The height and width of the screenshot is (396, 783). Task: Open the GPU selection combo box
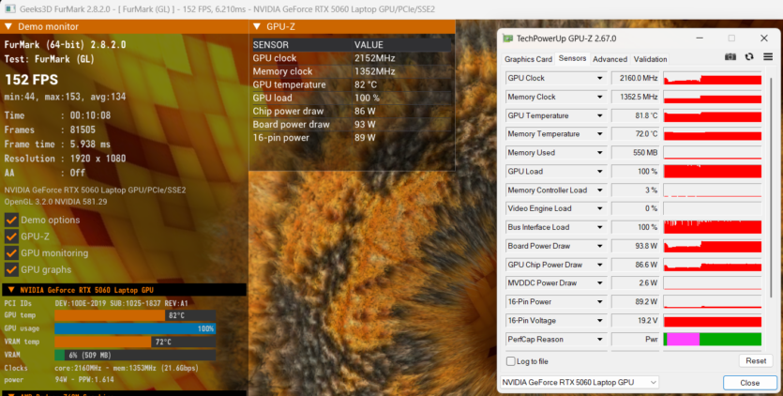click(579, 383)
